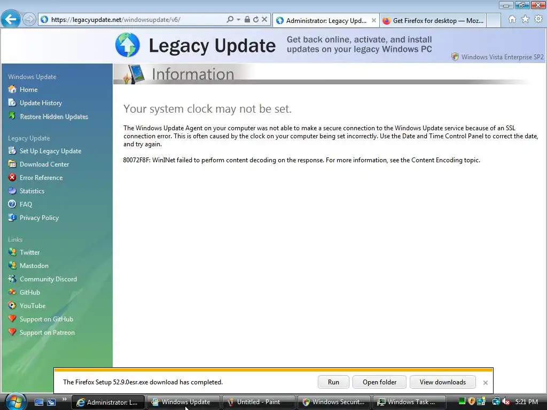Image resolution: width=547 pixels, height=410 pixels.
Task: Click the Statistics icon
Action: click(12, 191)
